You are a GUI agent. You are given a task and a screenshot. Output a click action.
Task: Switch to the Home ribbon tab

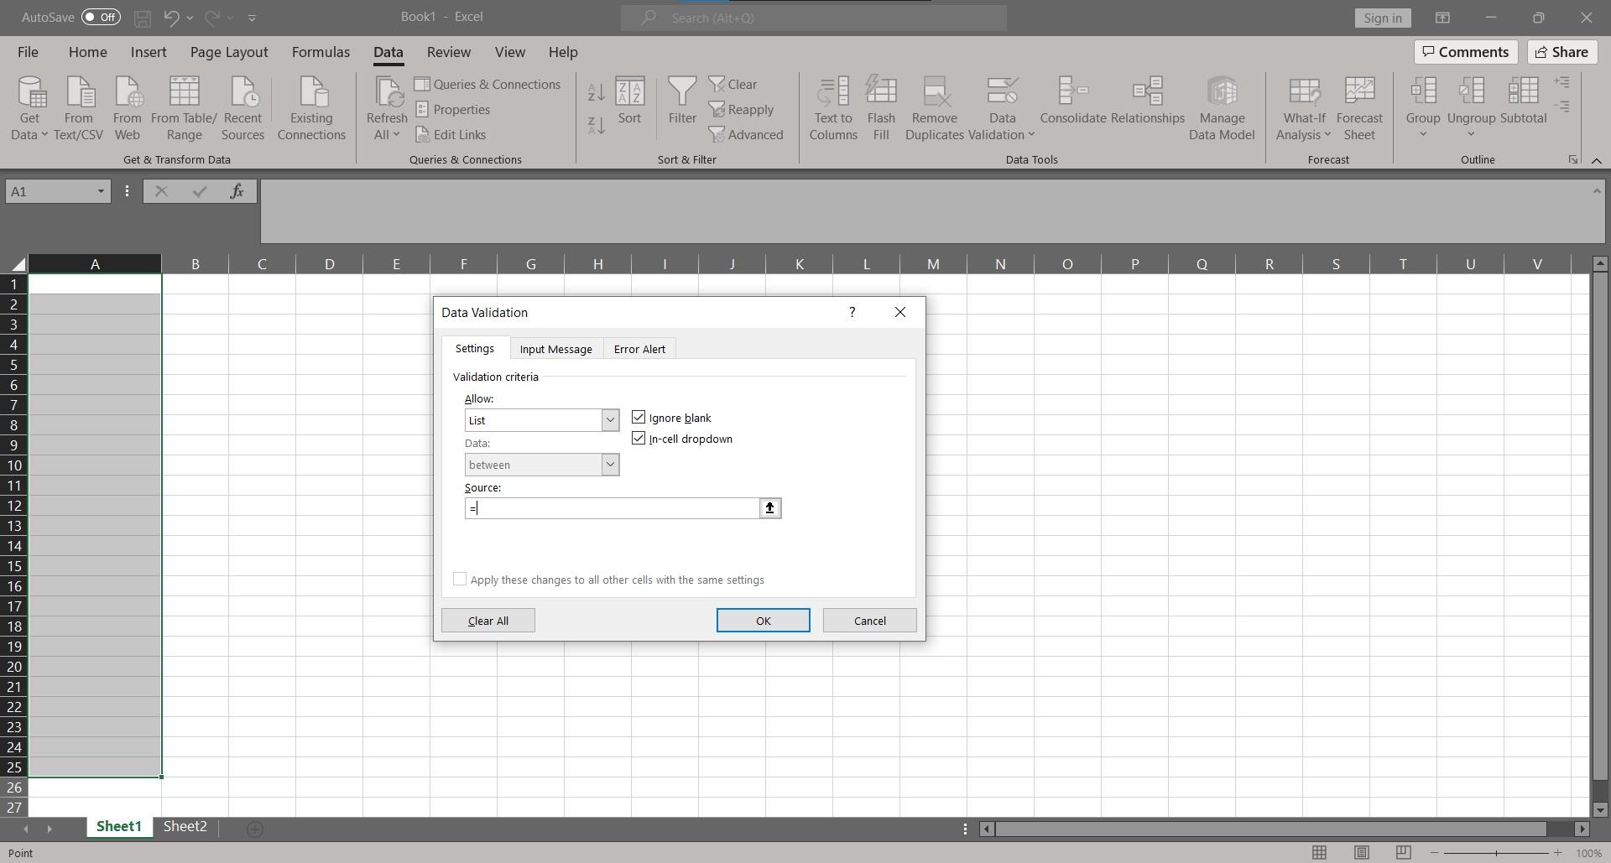(87, 52)
